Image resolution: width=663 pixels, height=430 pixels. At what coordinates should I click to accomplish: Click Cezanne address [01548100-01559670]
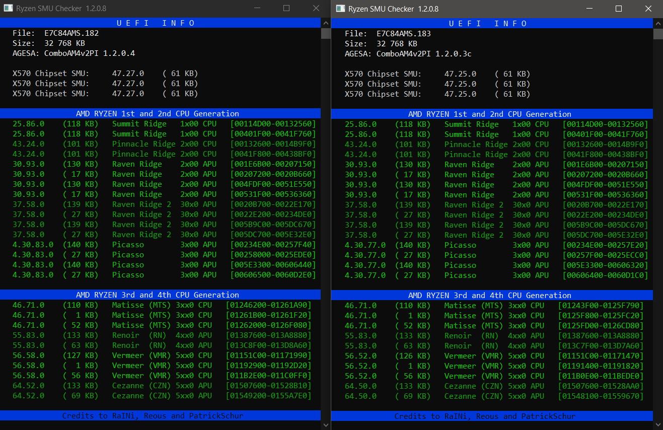click(601, 396)
